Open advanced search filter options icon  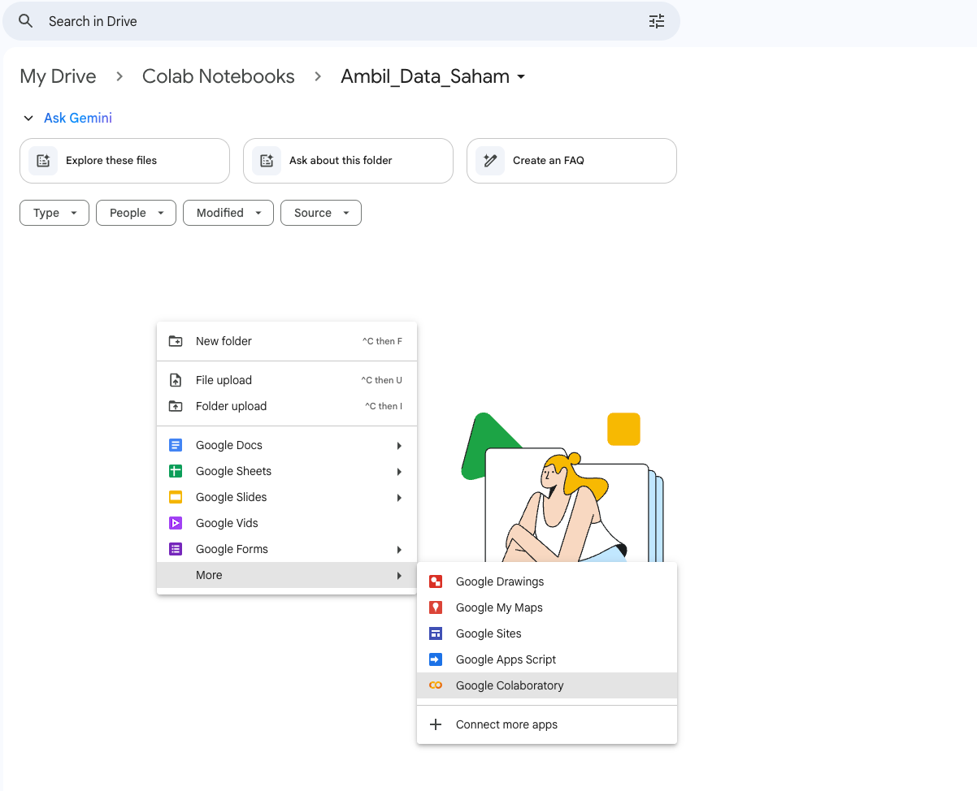click(657, 21)
